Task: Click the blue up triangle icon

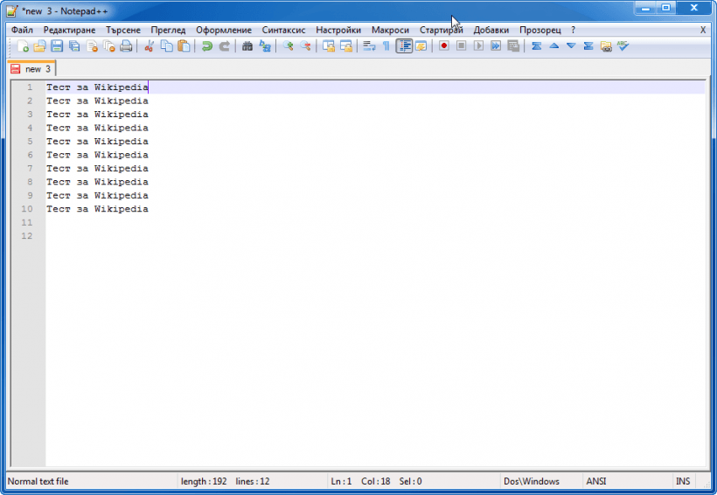Action: pyautogui.click(x=553, y=45)
